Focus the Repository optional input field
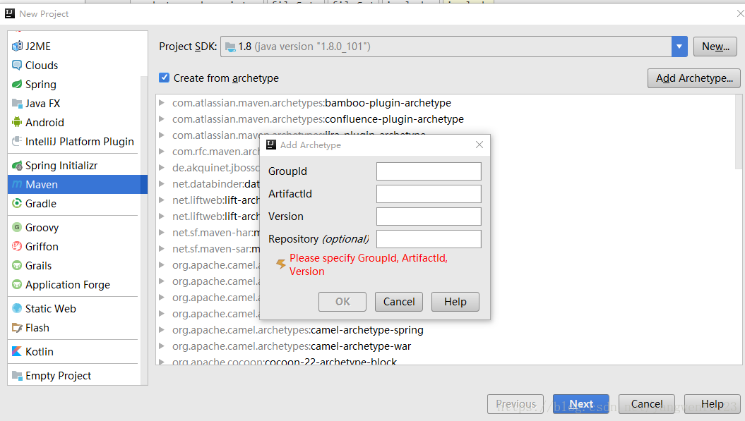The width and height of the screenshot is (745, 421). [x=429, y=239]
